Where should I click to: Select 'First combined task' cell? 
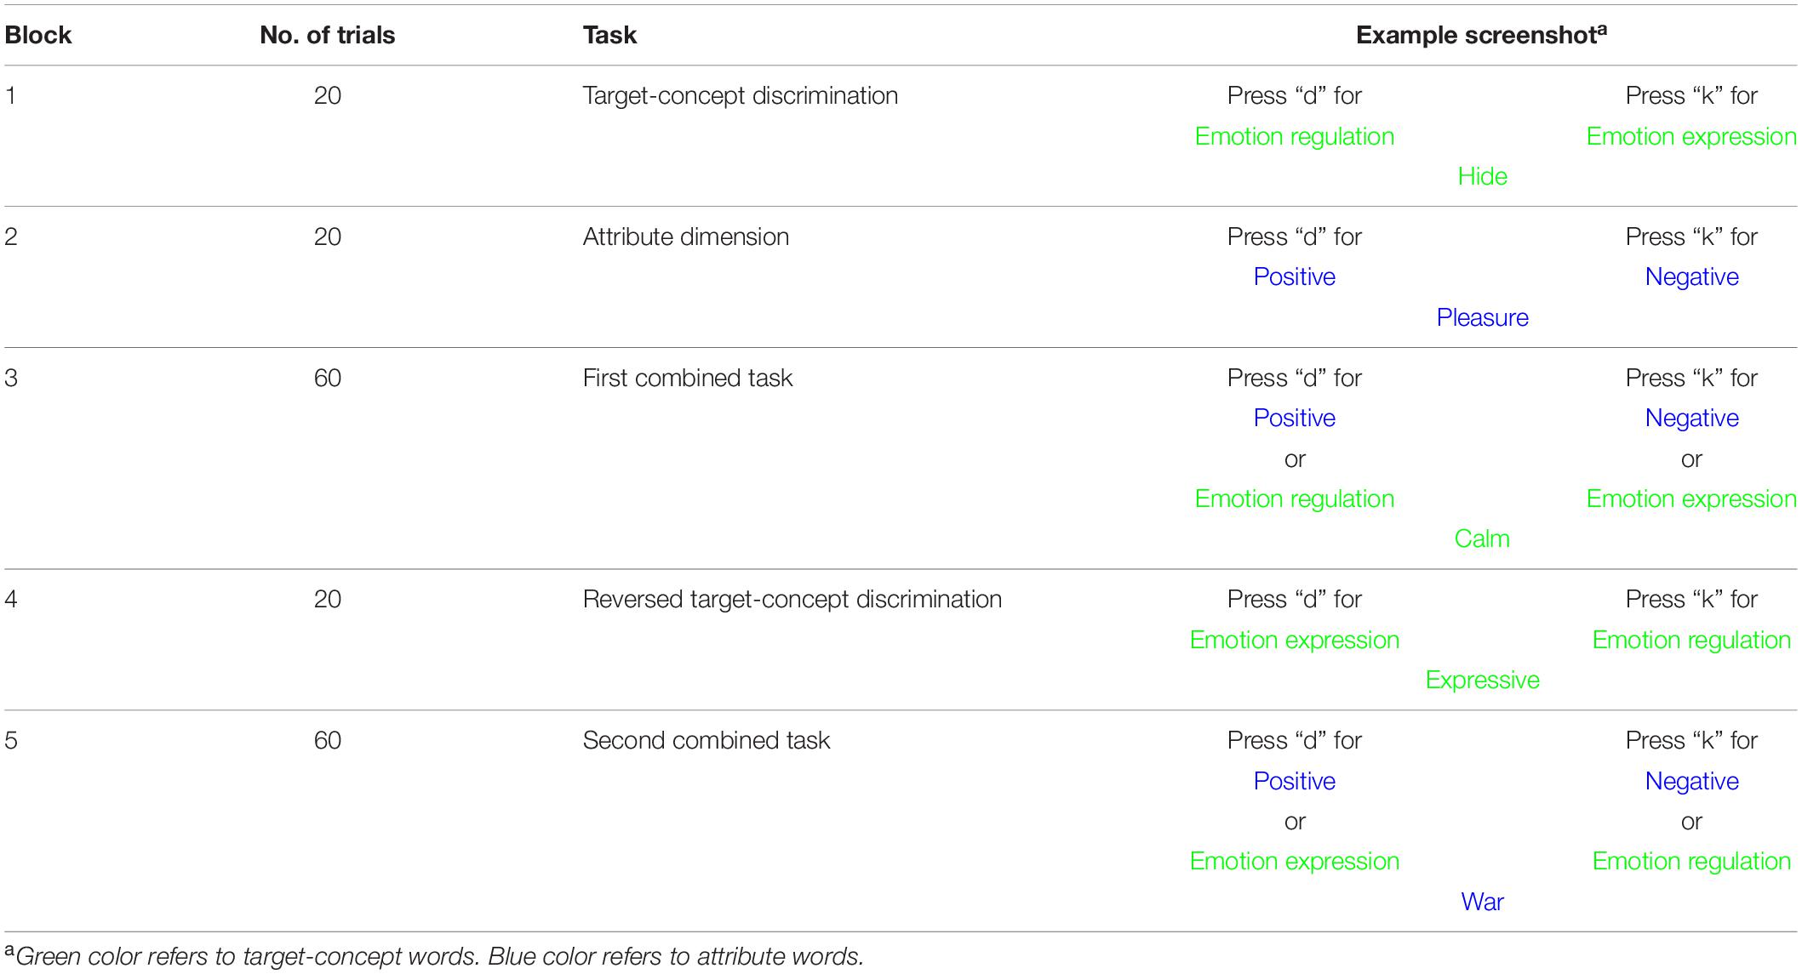688,378
